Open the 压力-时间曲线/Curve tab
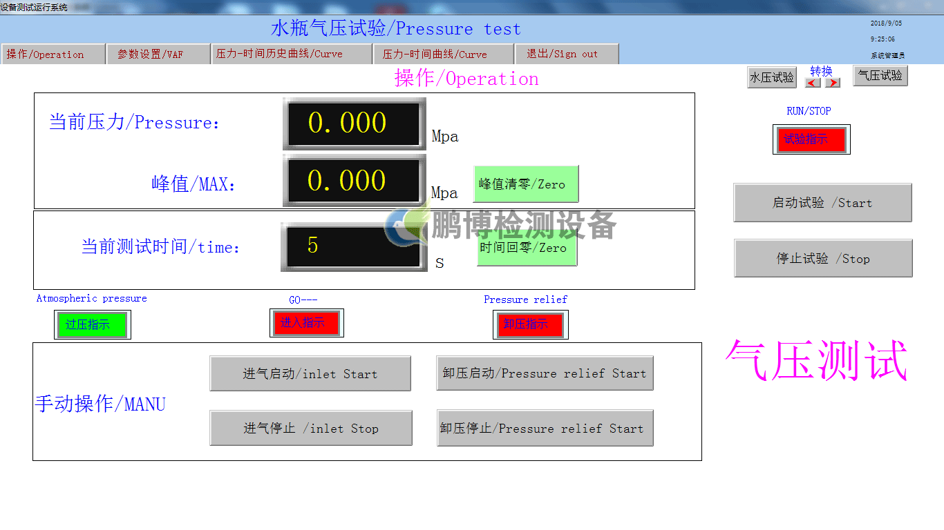 (x=444, y=55)
